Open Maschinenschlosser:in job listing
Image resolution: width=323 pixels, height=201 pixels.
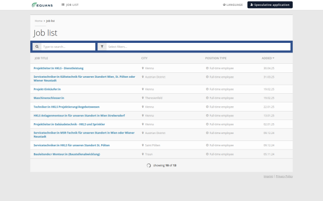49,98
